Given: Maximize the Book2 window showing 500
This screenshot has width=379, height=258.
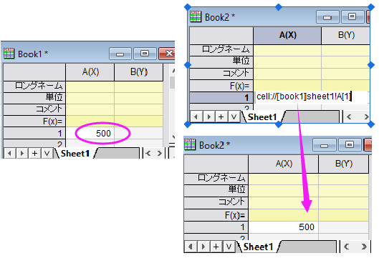Looking at the screenshot, I should point(350,145).
